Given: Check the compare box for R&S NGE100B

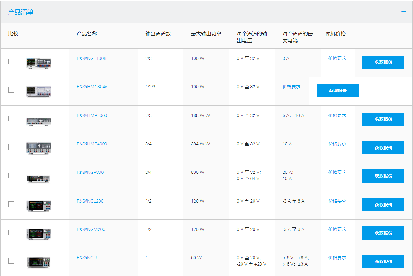Looking at the screenshot, I should (11, 62).
